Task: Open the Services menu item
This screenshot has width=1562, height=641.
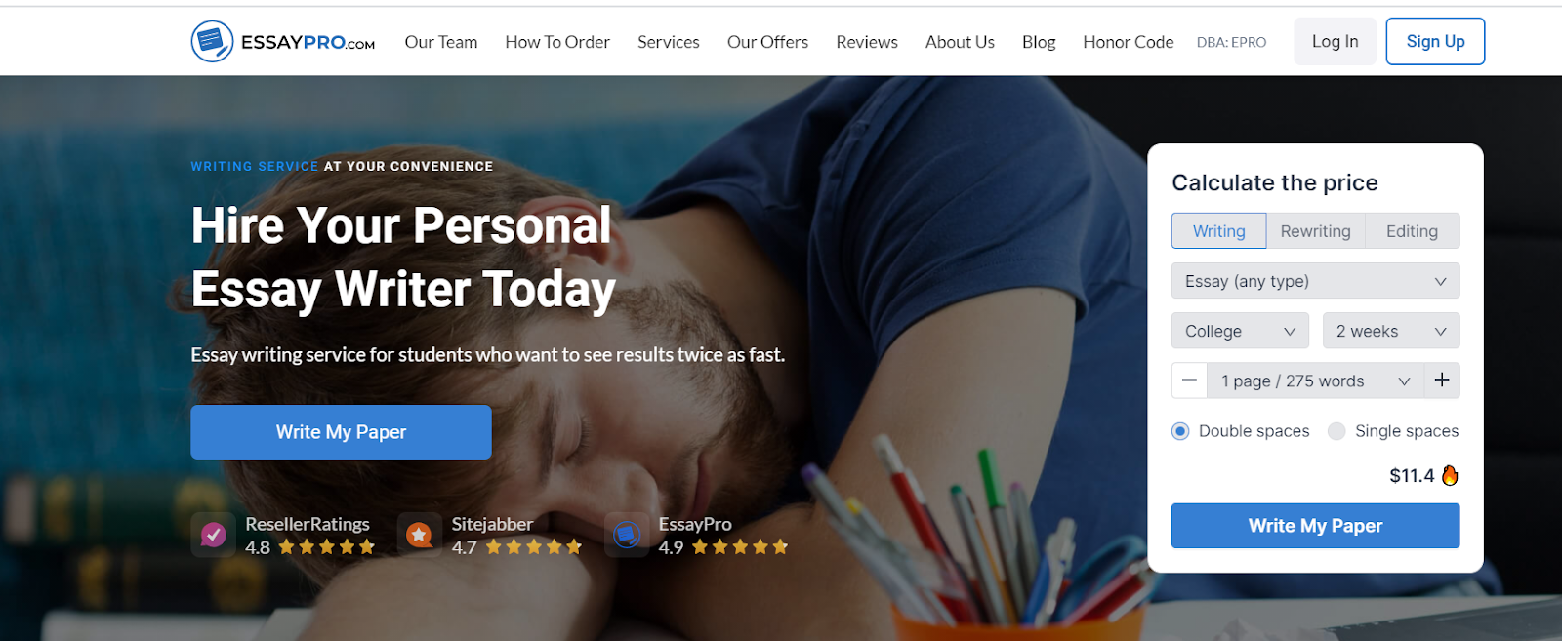Action: pyautogui.click(x=669, y=42)
